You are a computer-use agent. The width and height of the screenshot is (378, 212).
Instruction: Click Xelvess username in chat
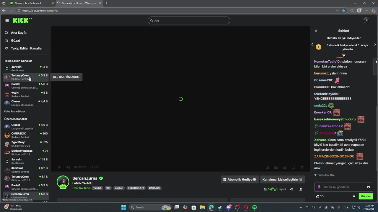[x=320, y=140]
